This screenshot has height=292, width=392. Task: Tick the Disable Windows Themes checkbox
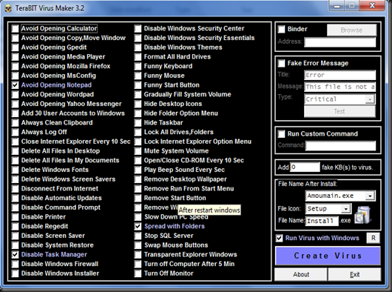tap(138, 47)
